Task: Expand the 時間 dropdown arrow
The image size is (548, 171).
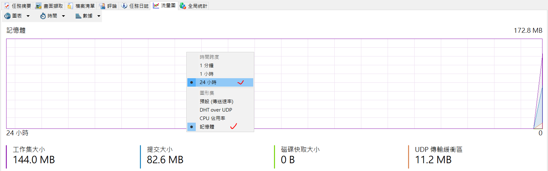Action: tap(63, 16)
